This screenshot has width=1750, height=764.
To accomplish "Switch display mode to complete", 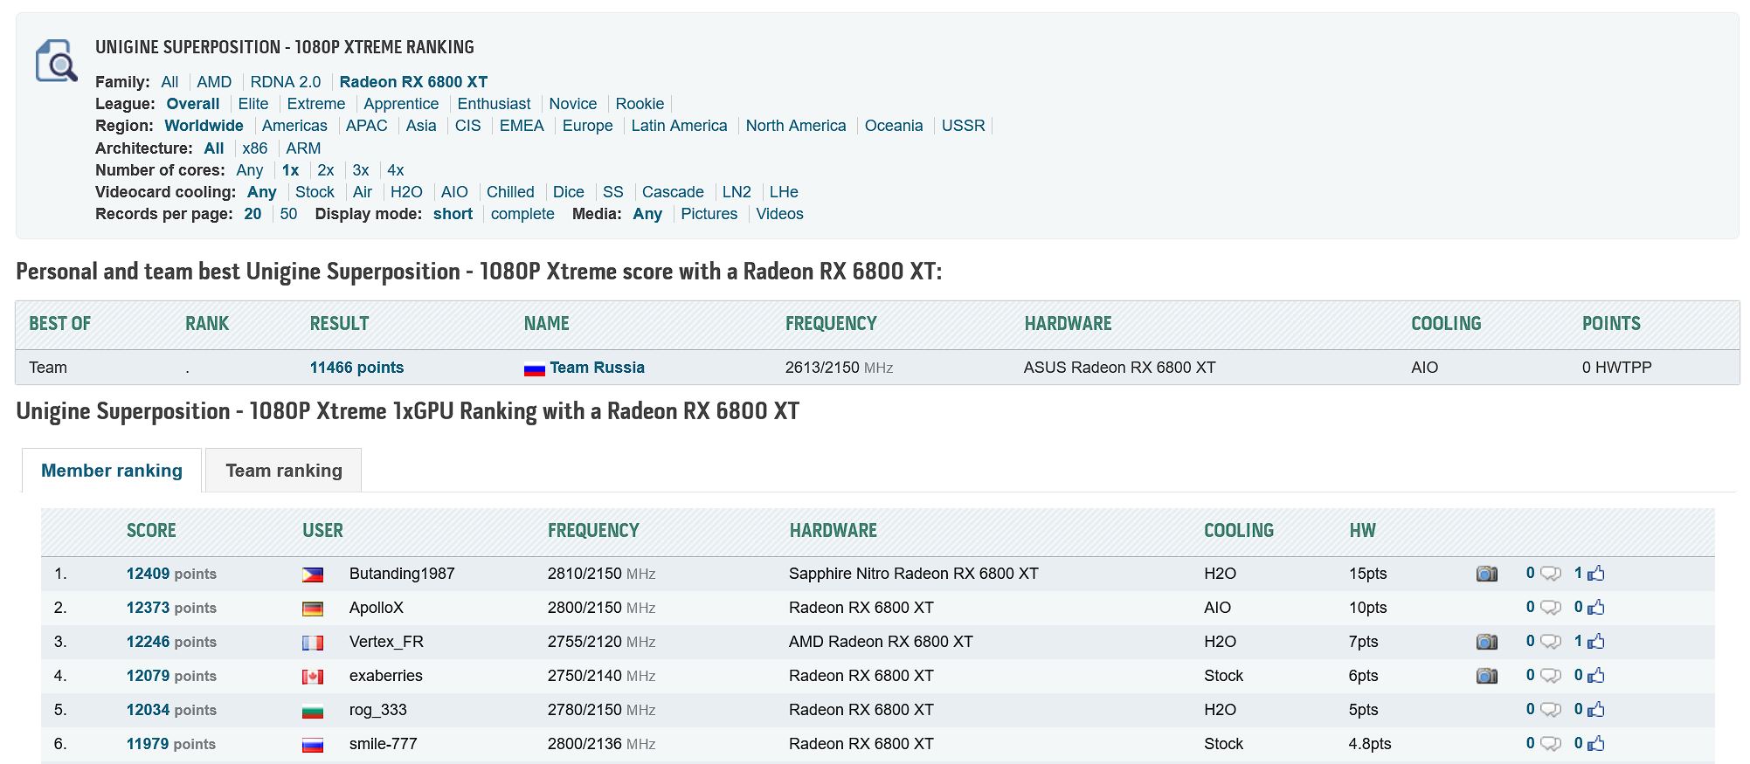I will pos(522,214).
